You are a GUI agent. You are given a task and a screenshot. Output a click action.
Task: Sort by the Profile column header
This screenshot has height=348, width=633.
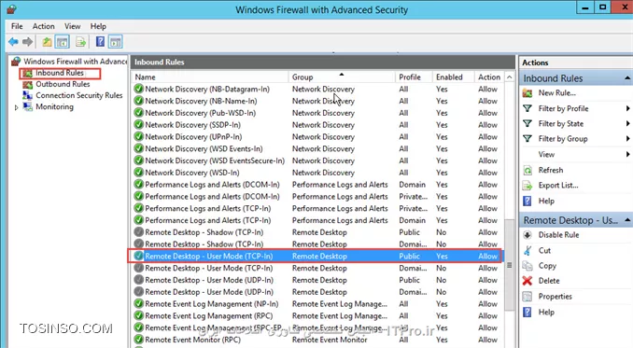coord(414,77)
